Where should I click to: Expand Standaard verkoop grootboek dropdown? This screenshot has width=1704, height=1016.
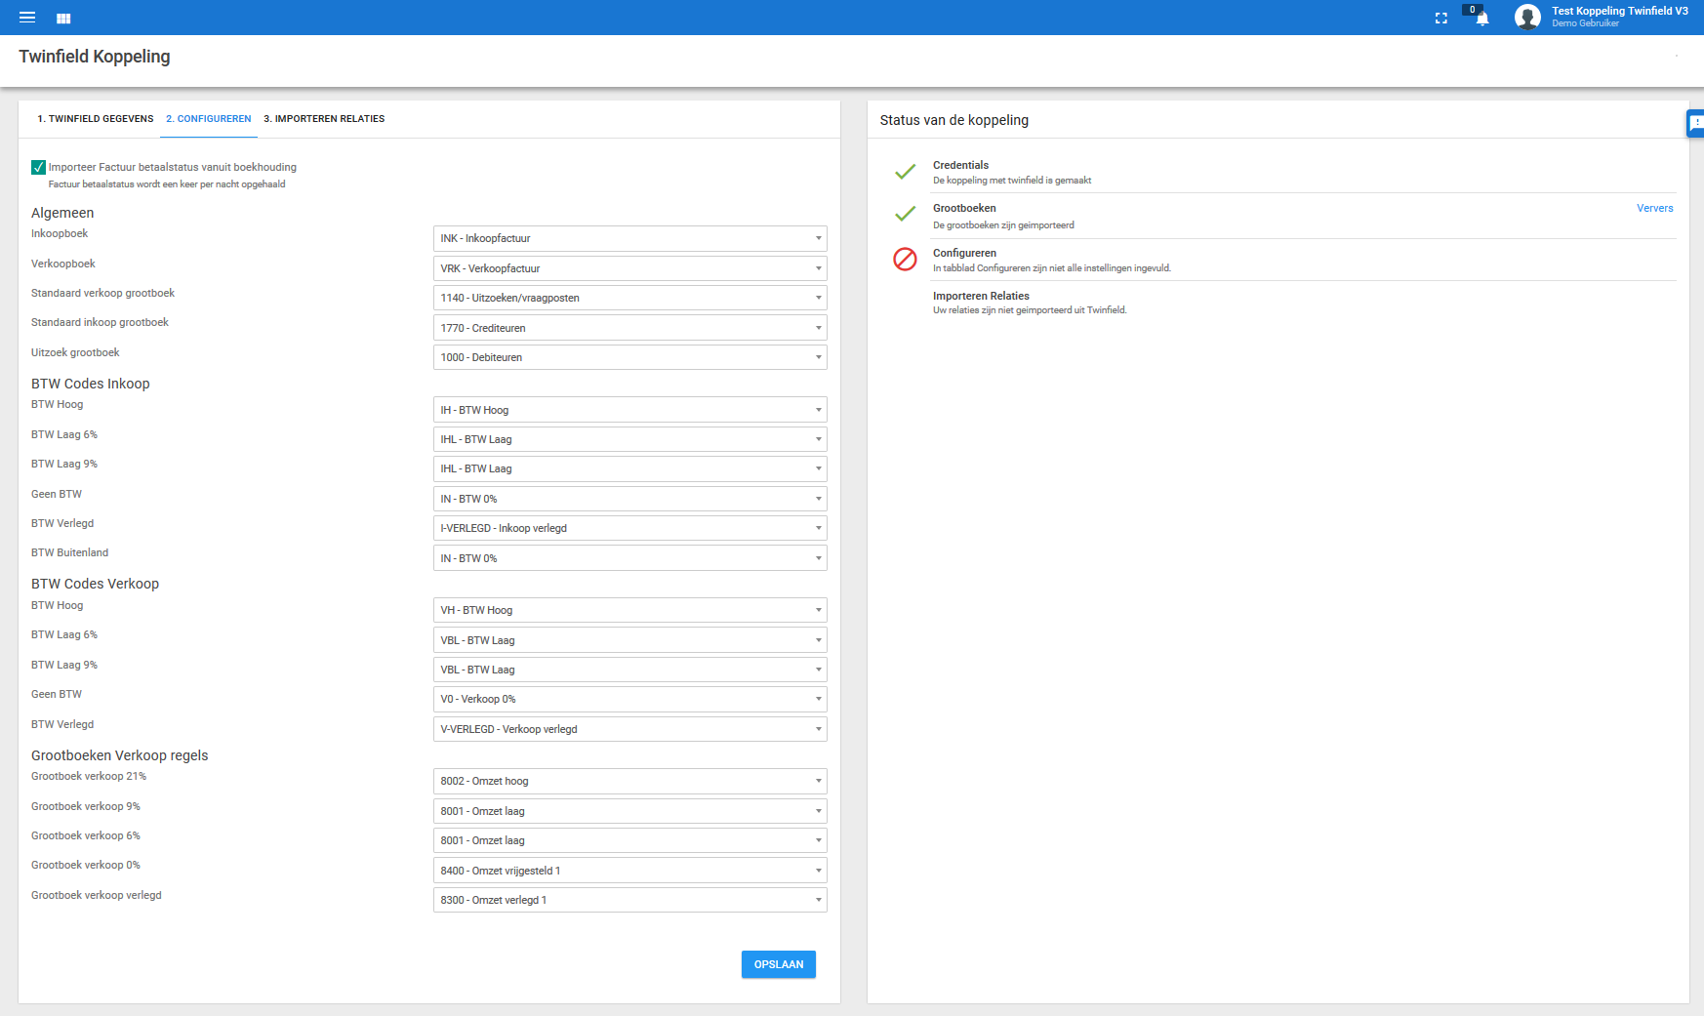pyautogui.click(x=630, y=298)
